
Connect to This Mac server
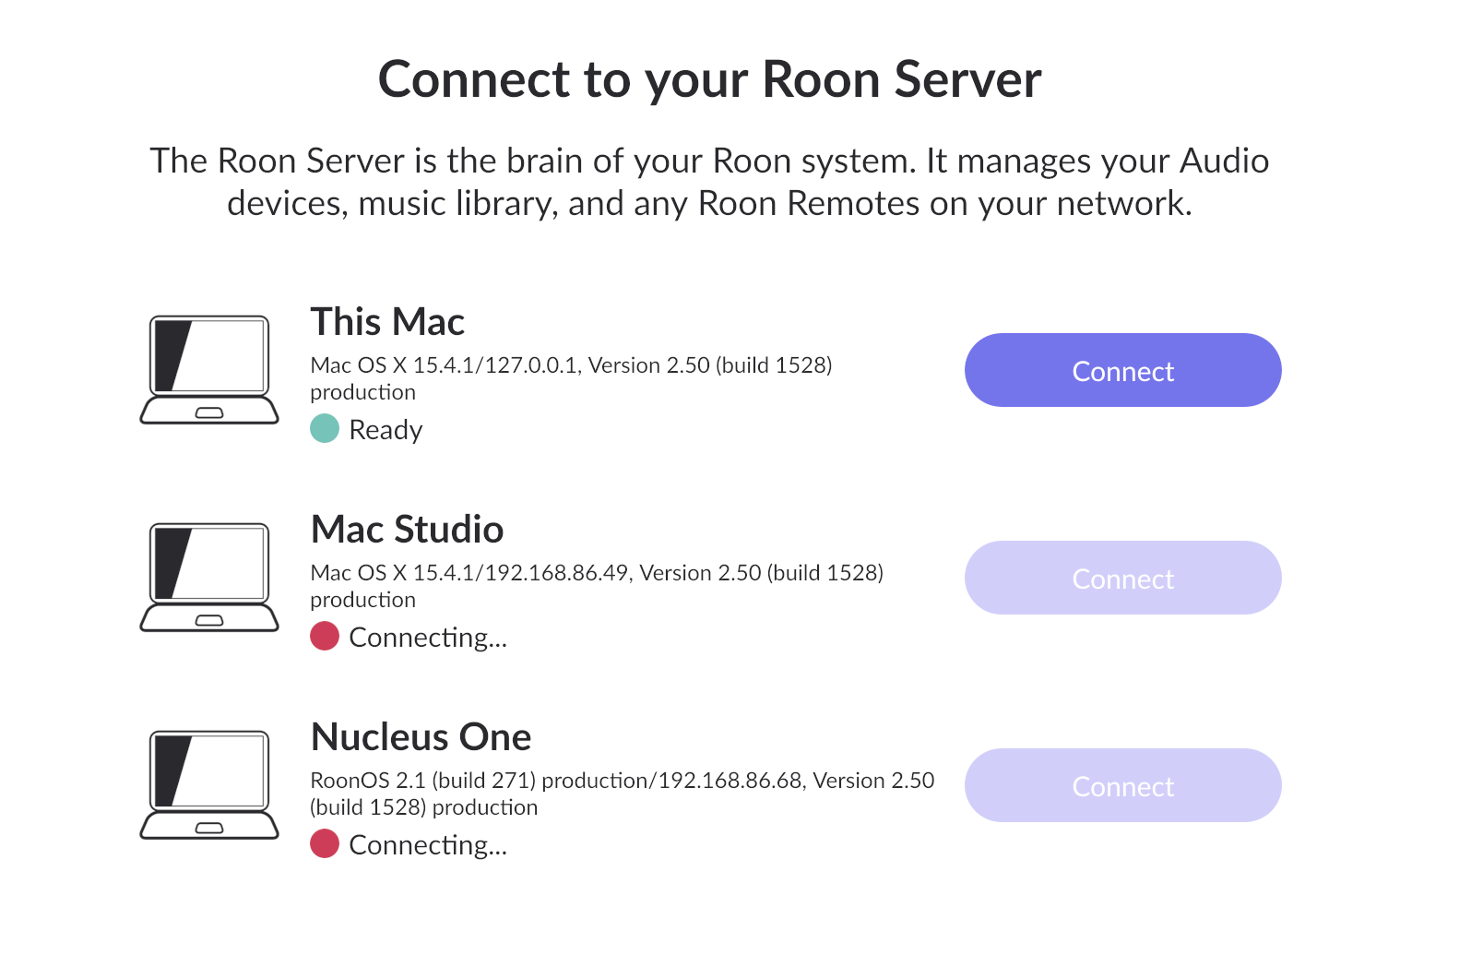1122,370
